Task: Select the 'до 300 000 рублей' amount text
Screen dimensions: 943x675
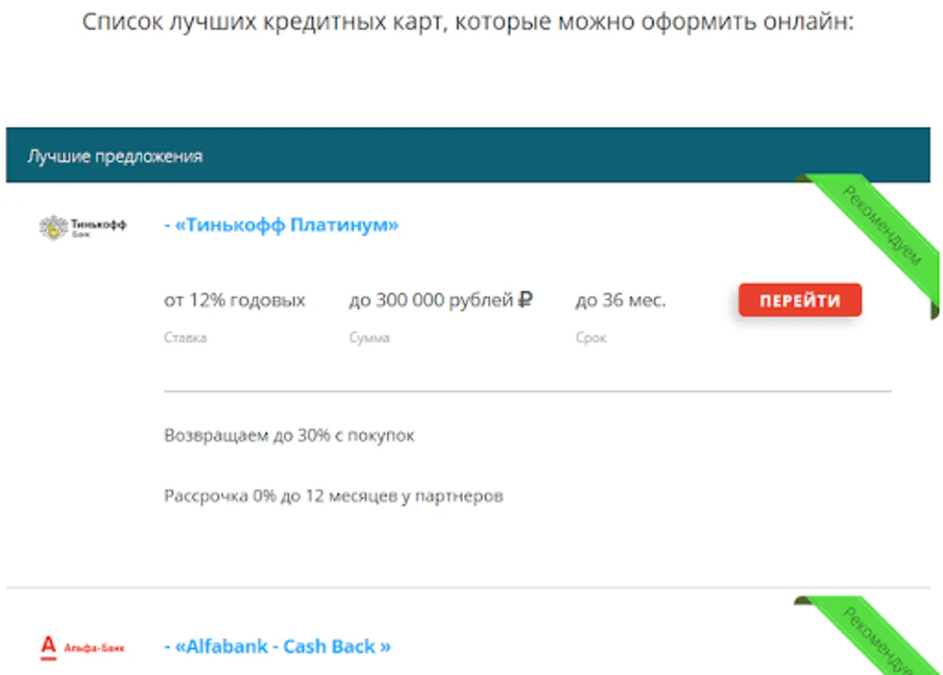Action: 432,301
